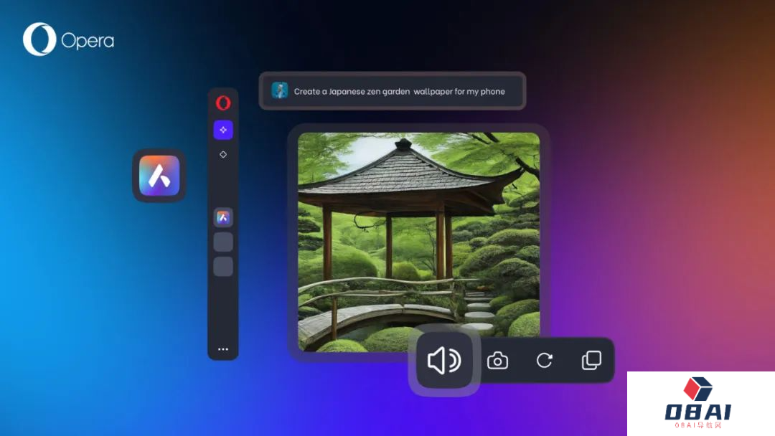Select the lowest empty gray sidebar slot
The width and height of the screenshot is (775, 436).
click(x=223, y=267)
